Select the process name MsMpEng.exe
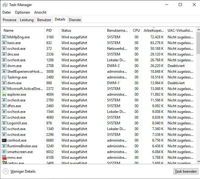Image resolution: width=200 pixels, height=179 pixels. 18,37
